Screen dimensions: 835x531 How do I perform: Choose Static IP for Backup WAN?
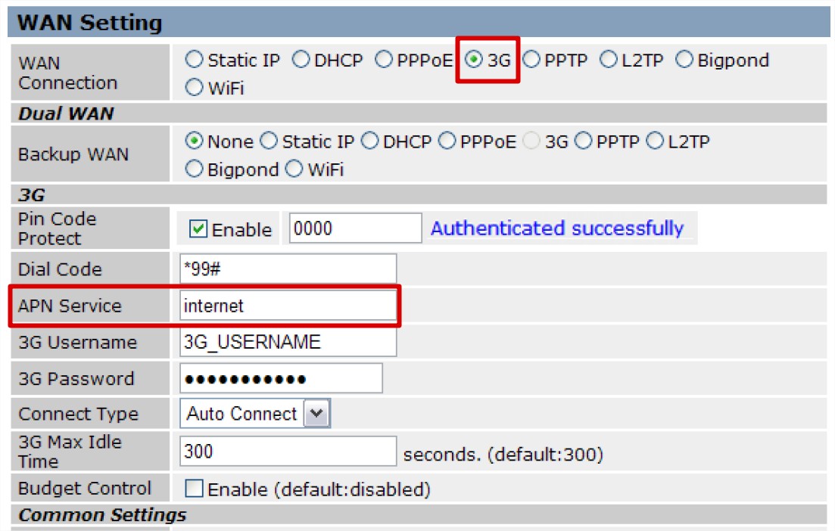click(269, 141)
